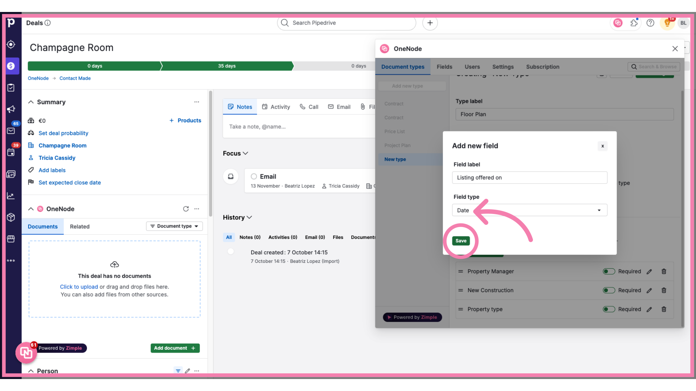Viewport: 696px width, 391px height.
Task: Collapse the OneNode section
Action: pyautogui.click(x=31, y=209)
